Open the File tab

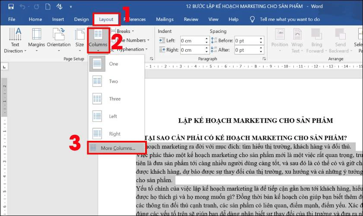12,19
